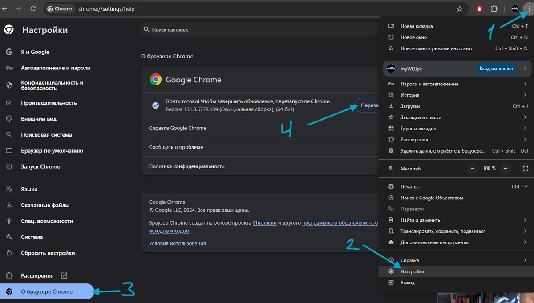Choose 'Новая вкладка' from Chrome menu
This screenshot has height=303, width=534.
455,26
